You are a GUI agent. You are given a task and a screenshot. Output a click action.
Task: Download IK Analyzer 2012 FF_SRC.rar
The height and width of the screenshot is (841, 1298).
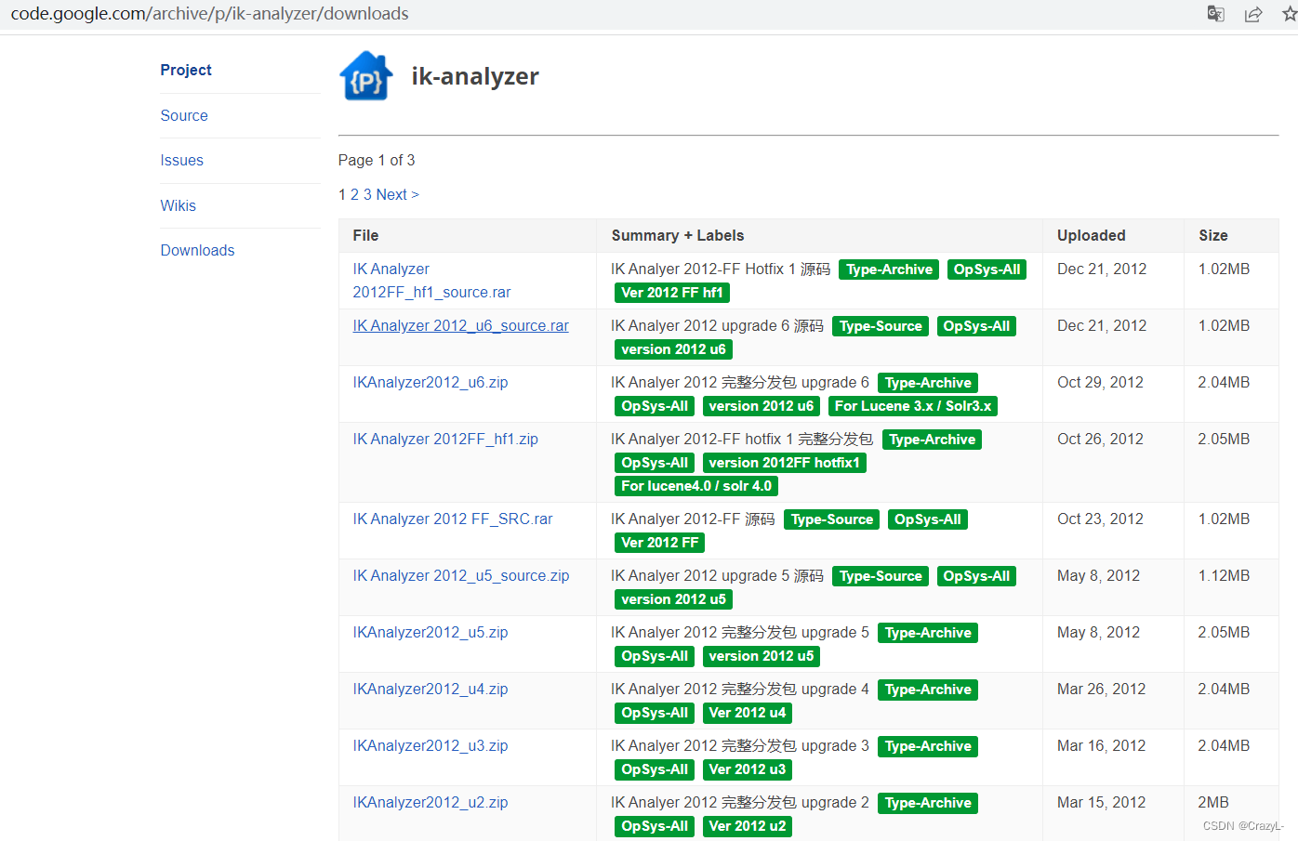(453, 519)
